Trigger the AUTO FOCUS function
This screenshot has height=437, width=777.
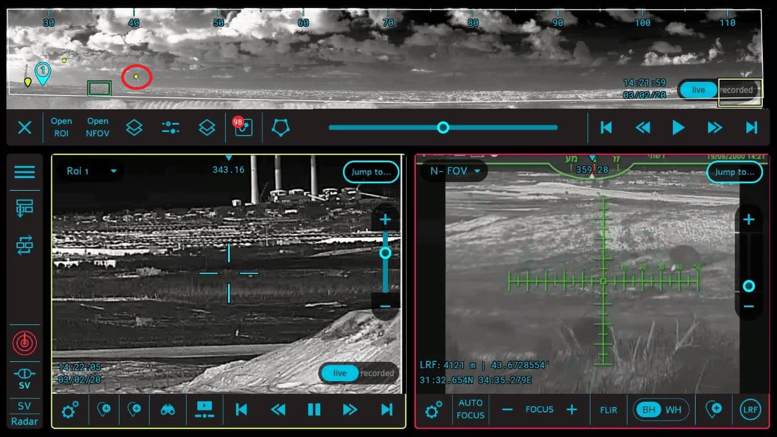470,409
